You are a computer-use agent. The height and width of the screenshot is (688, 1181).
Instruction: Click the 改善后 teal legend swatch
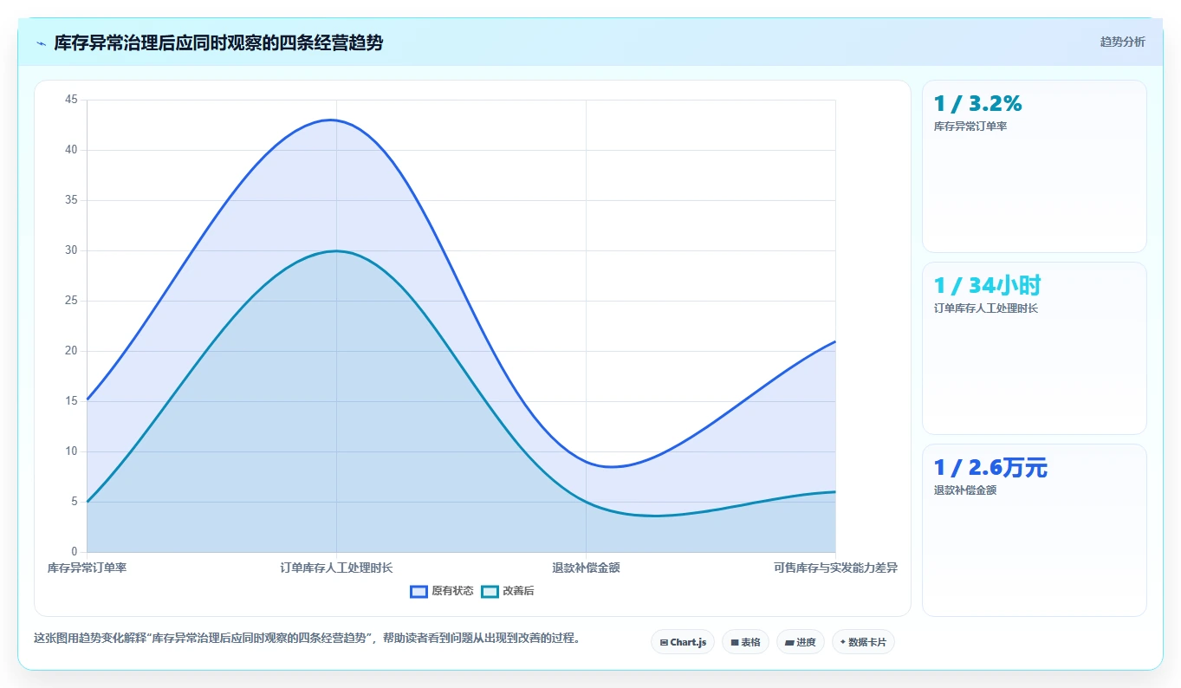point(490,591)
